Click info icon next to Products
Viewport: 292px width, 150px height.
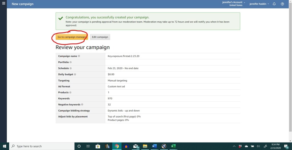point(70,92)
